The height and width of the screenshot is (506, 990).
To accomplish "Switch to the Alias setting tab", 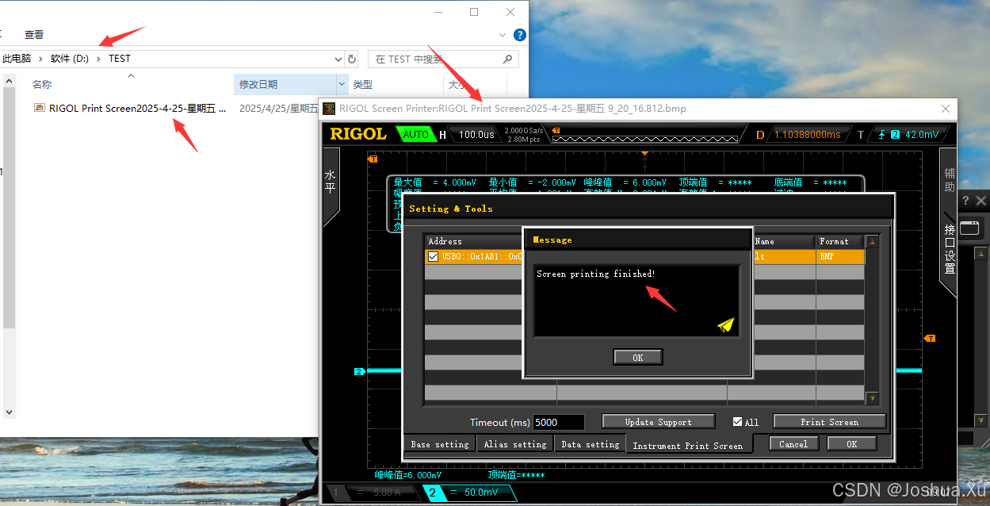I will (515, 444).
